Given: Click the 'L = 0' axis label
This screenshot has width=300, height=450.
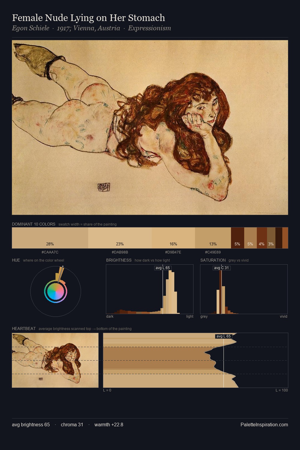Looking at the screenshot, I should 107,390.
